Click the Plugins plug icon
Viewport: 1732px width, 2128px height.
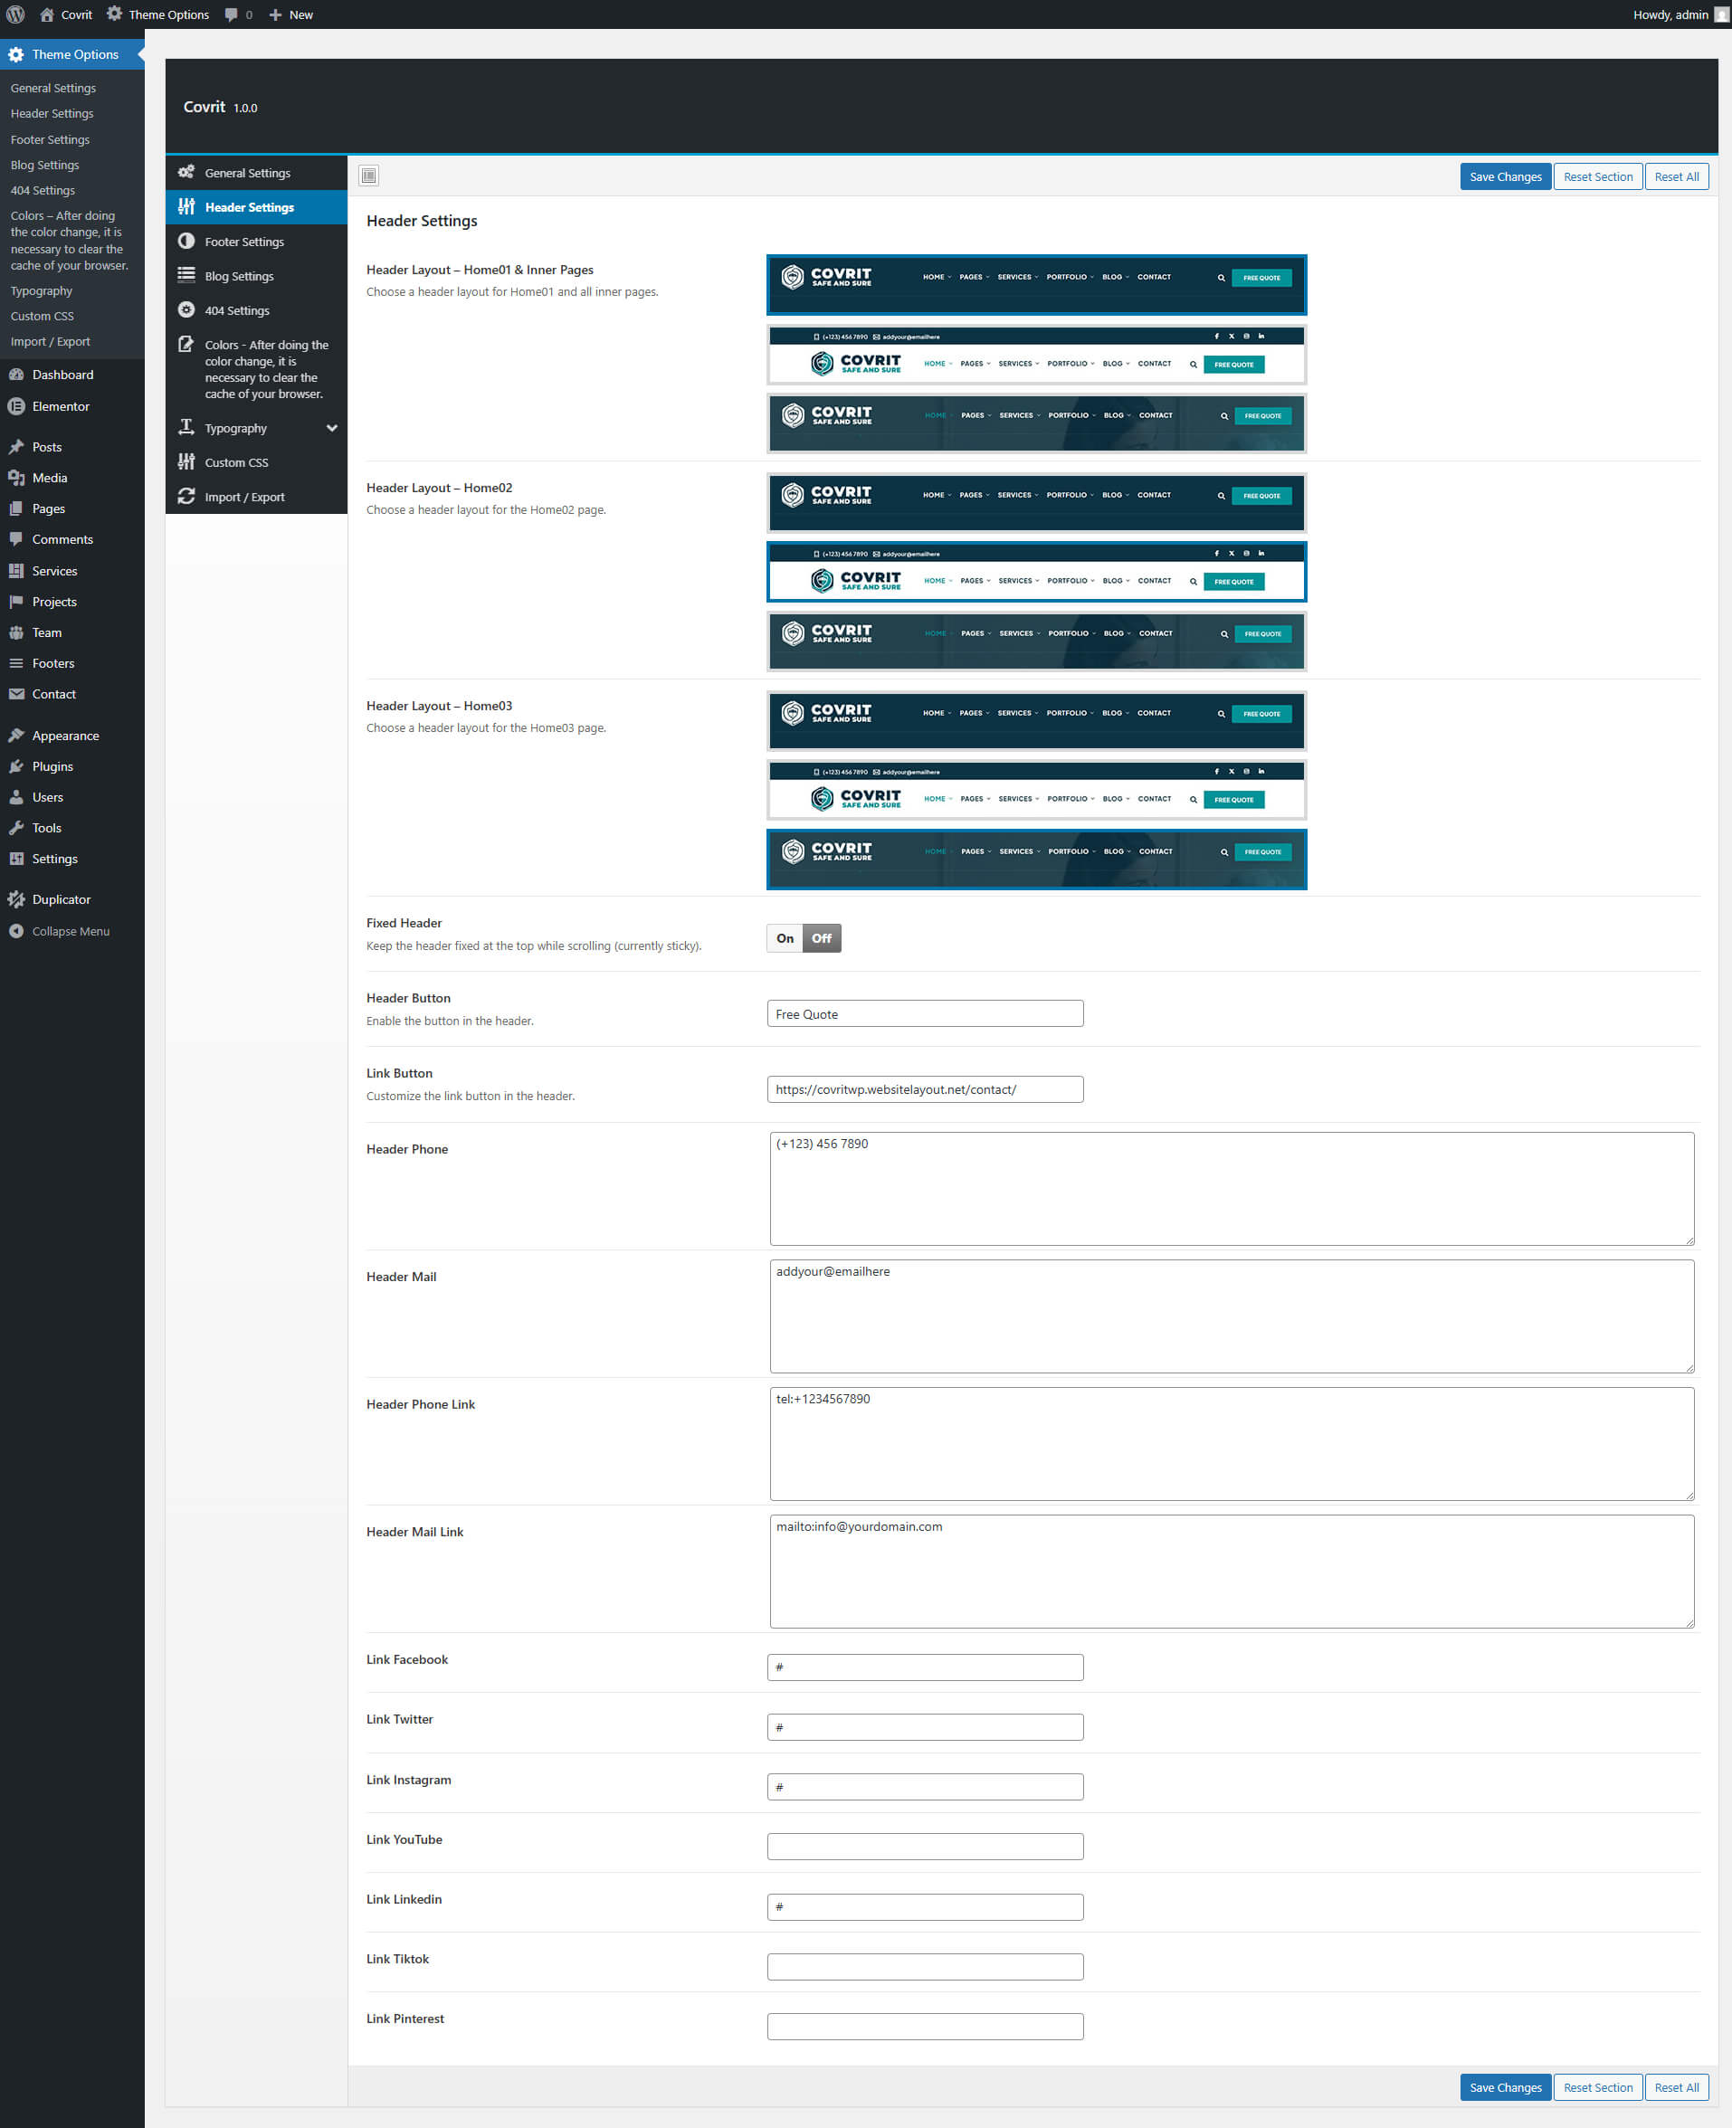(16, 766)
